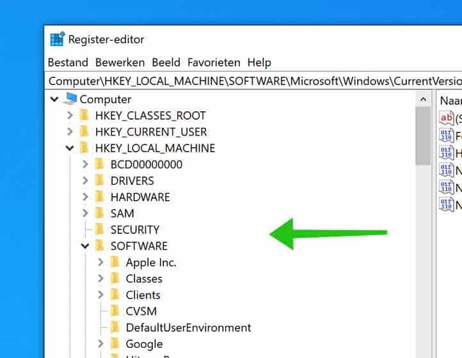
Task: Click the Register-editor app icon in title bar
Action: [57, 39]
